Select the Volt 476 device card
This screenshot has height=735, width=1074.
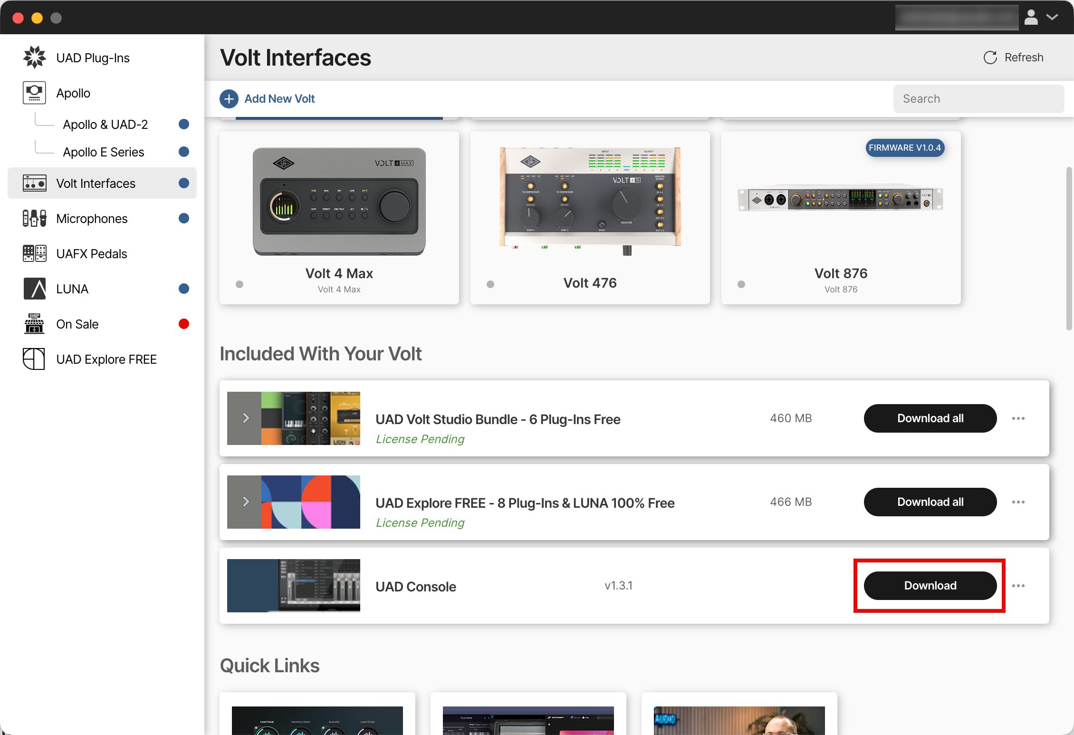590,218
